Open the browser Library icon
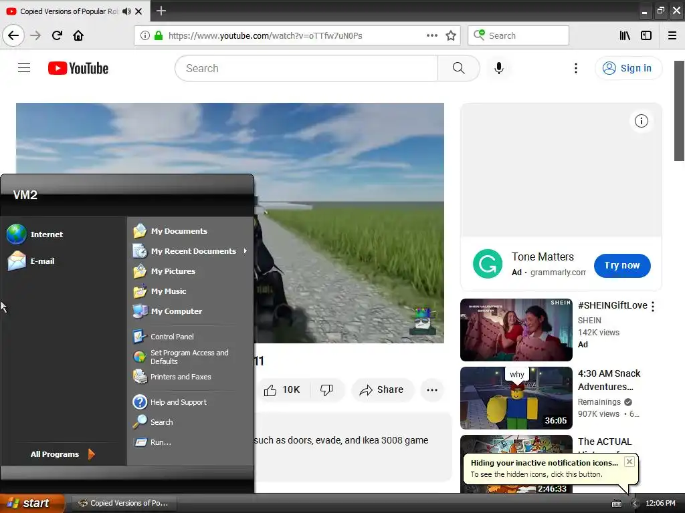The height and width of the screenshot is (513, 685). (x=625, y=35)
